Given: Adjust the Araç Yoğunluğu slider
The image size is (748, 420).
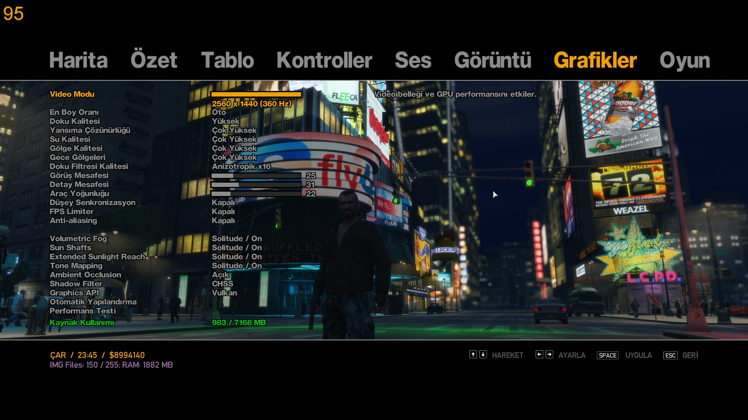Looking at the screenshot, I should pyautogui.click(x=256, y=194).
